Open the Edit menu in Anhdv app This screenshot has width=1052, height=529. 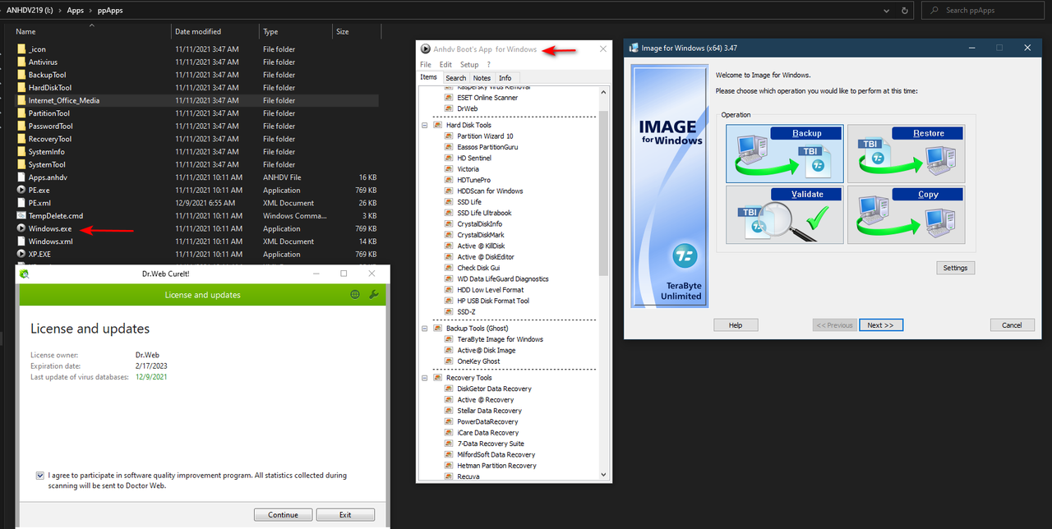point(445,64)
